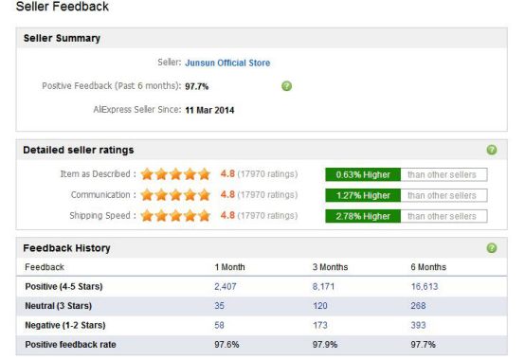Open 16,613 positive feedback for 6 Months
Viewport: 525px width, 360px height.
pos(425,286)
